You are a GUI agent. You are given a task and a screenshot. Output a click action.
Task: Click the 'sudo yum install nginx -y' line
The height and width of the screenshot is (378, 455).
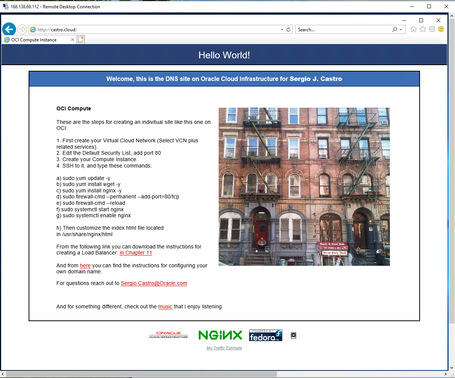point(89,191)
